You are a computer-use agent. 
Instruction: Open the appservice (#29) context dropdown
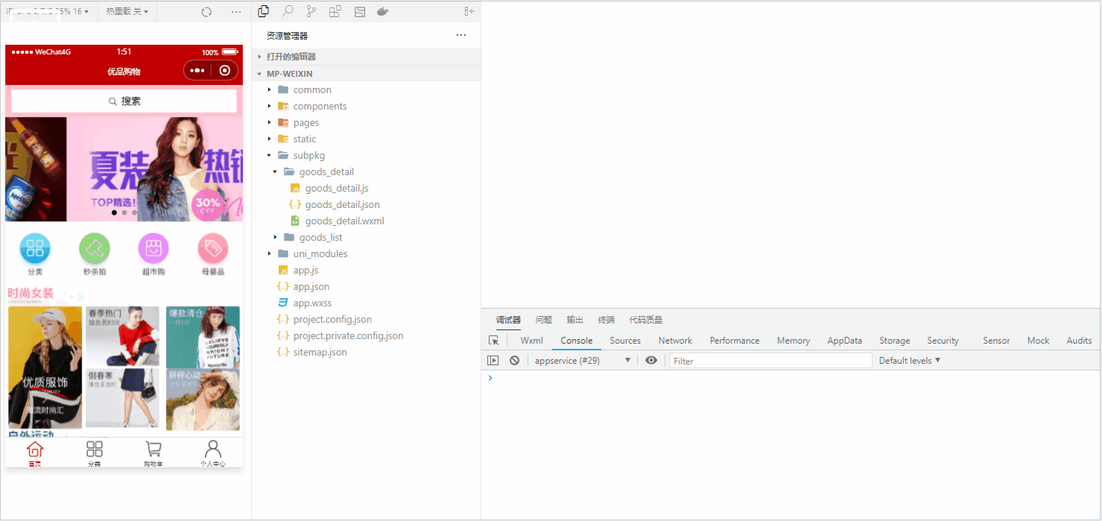[x=583, y=361]
